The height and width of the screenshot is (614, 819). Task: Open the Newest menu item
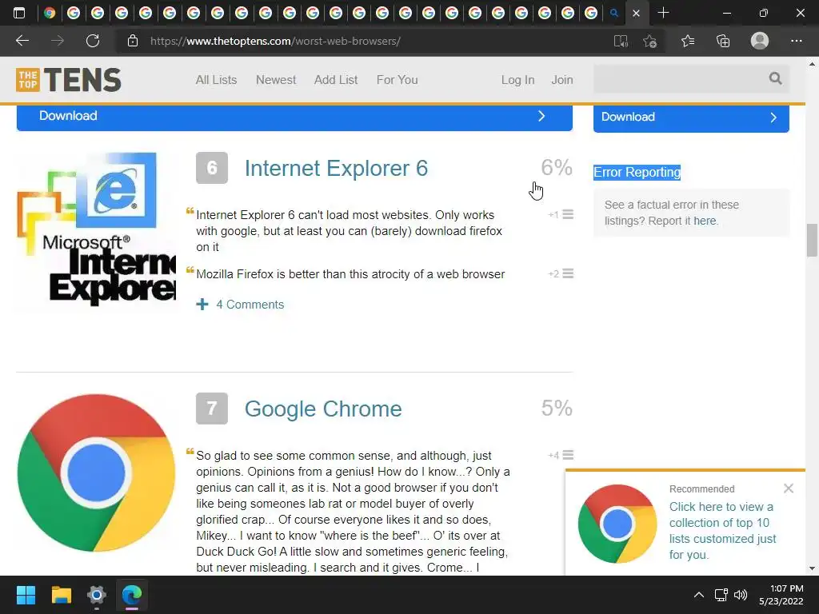276,80
